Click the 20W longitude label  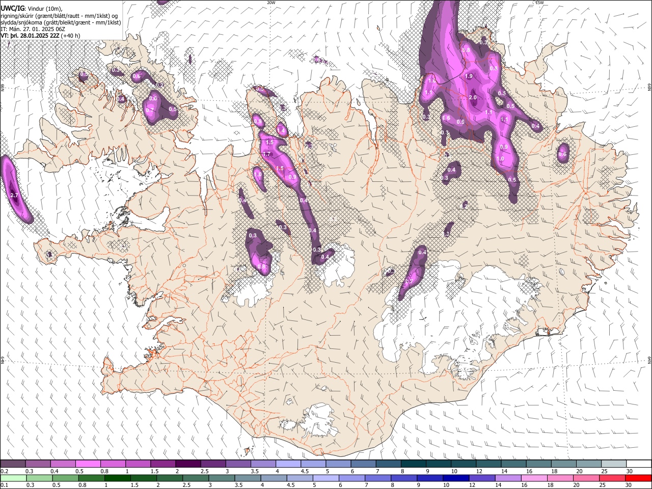(x=271, y=3)
